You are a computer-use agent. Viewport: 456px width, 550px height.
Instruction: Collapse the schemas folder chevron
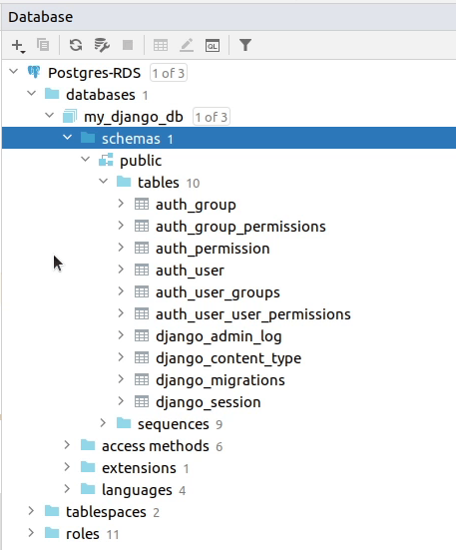(x=67, y=137)
